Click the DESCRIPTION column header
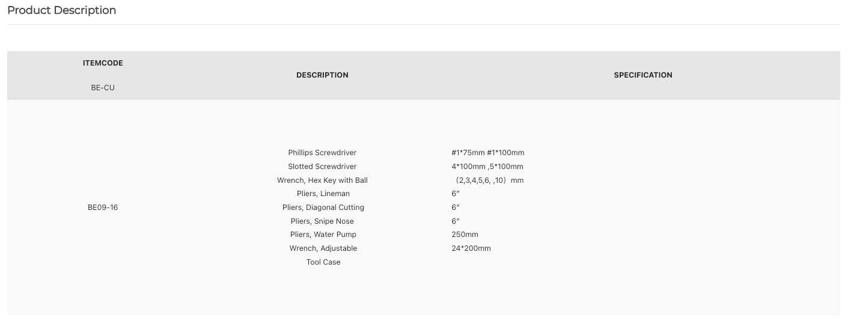The height and width of the screenshot is (323, 848). point(322,75)
